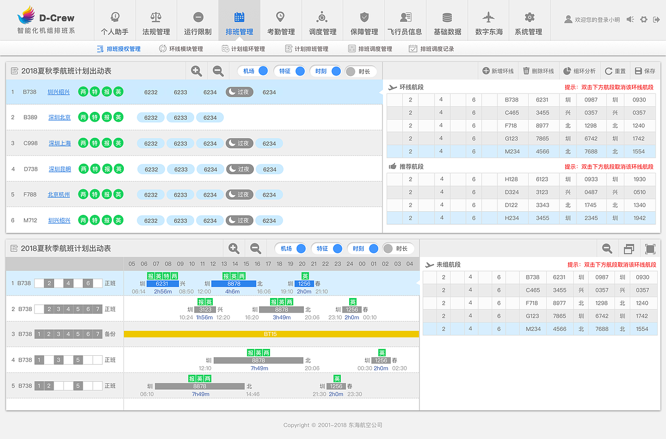This screenshot has height=439, width=666.
Task: Switch to the 计划排班管理 tab
Action: click(306, 49)
